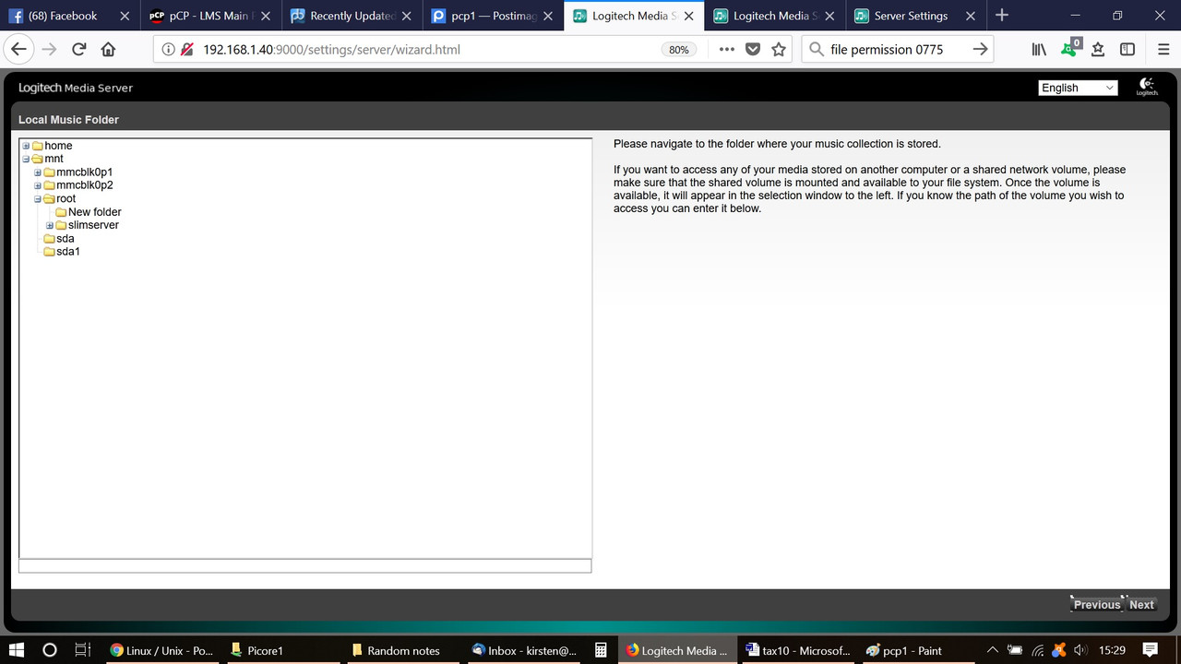Click the Pocket save icon
This screenshot has height=664, width=1181.
pyautogui.click(x=753, y=50)
